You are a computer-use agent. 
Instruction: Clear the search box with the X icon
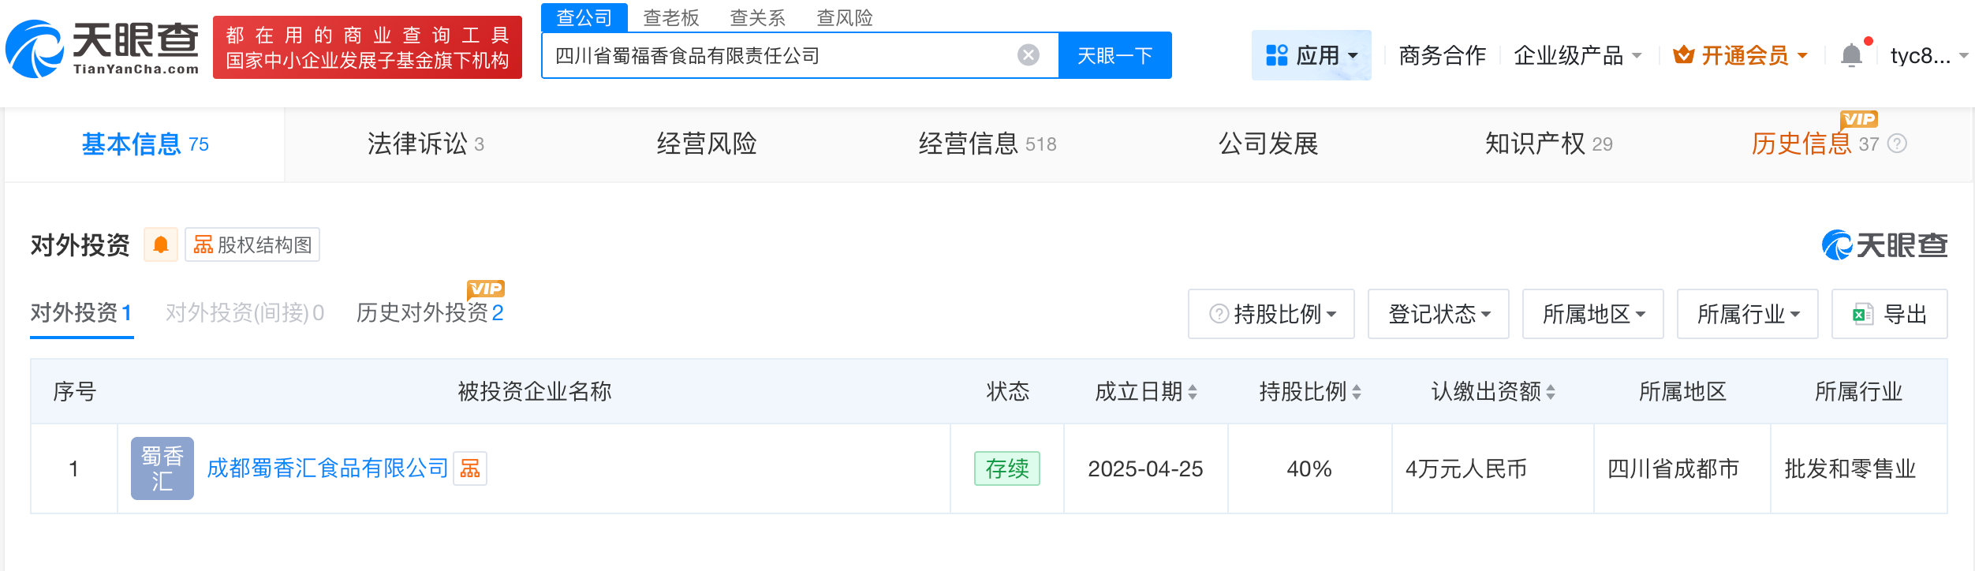tap(1028, 55)
